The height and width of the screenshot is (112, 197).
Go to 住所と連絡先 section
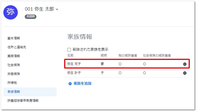pos(17,47)
